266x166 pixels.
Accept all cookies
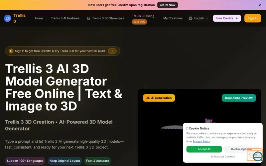(204, 149)
